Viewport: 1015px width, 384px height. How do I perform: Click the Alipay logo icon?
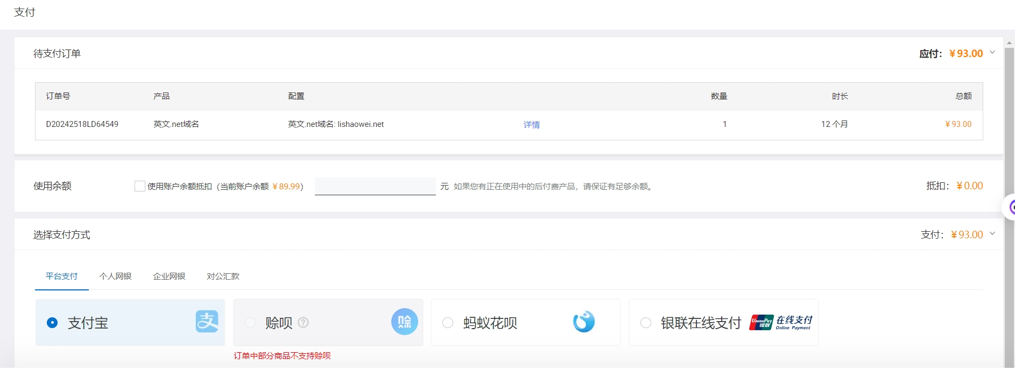click(x=207, y=322)
